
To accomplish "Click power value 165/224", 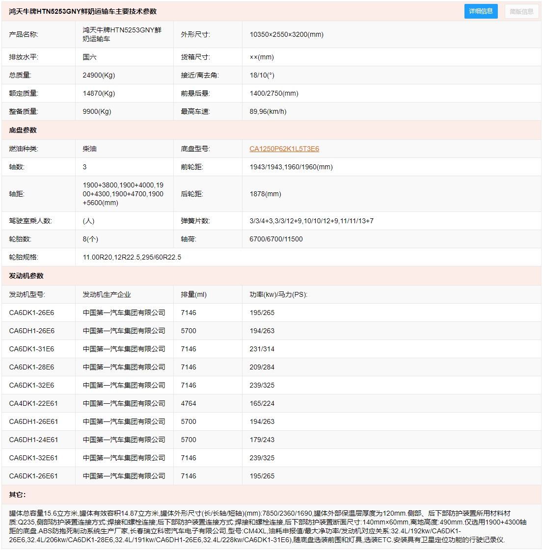I will tap(262, 403).
